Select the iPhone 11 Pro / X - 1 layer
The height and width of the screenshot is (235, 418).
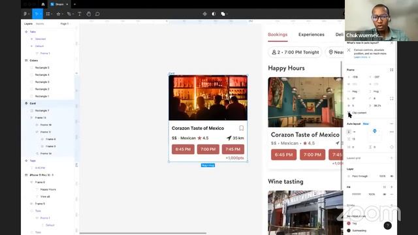[x=48, y=175]
